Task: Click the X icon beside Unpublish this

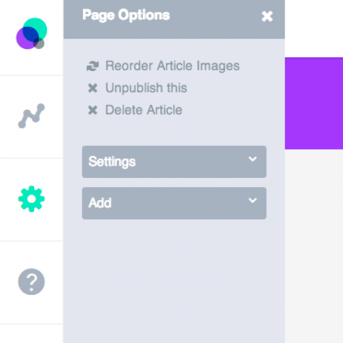Action: pos(93,88)
